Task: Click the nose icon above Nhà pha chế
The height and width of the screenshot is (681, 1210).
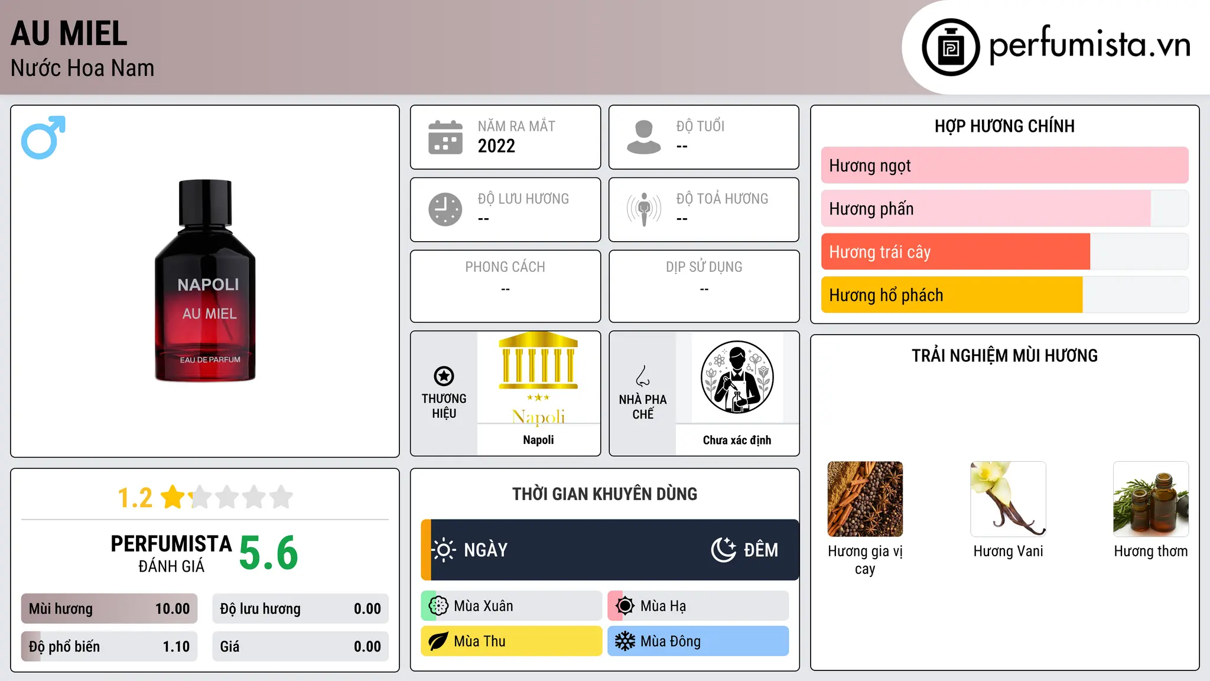Action: (643, 376)
